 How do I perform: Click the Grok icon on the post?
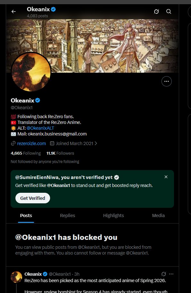point(163,274)
